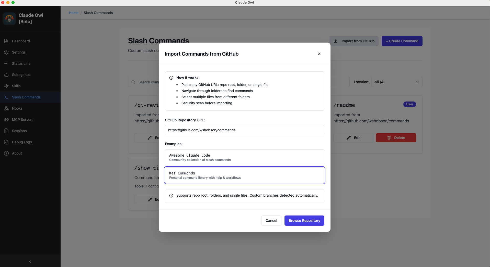
Task: Open Settings from the sidebar
Action: pos(18,52)
